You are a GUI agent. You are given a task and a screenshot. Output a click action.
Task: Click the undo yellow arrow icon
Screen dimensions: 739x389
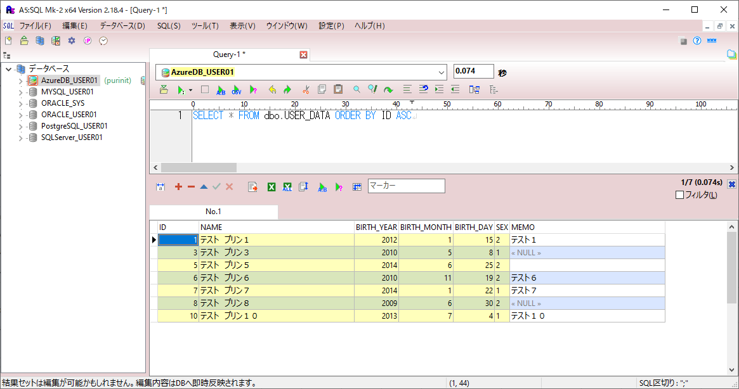click(x=272, y=89)
